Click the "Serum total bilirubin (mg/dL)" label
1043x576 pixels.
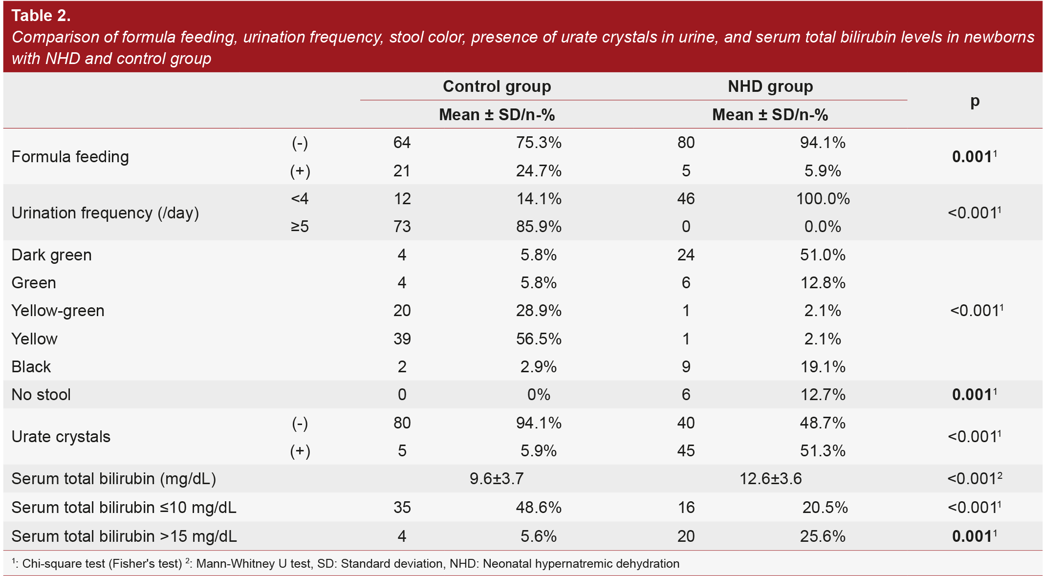click(113, 479)
